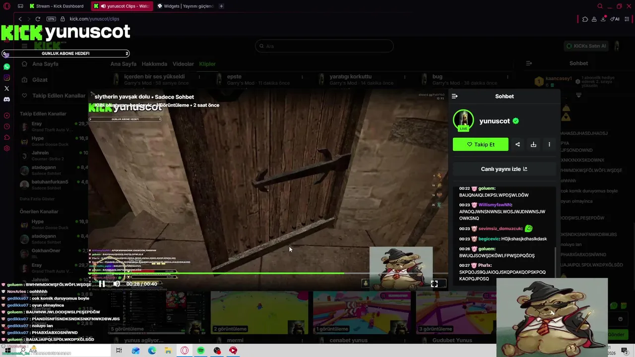Select the Hakkımda channel tab

154,64
